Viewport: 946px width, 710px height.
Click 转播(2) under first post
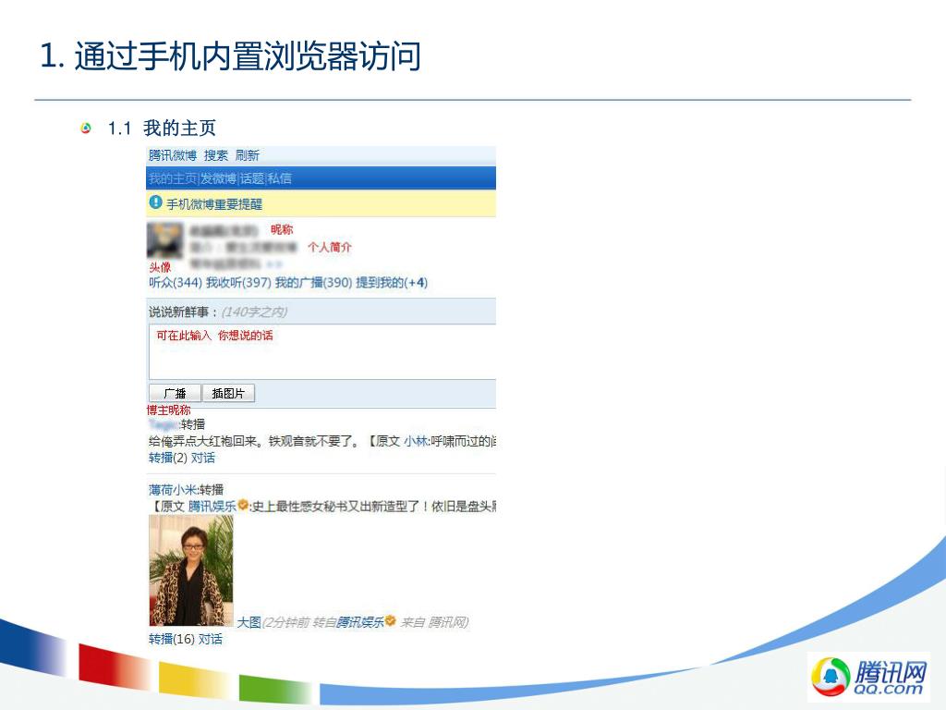[x=168, y=458]
